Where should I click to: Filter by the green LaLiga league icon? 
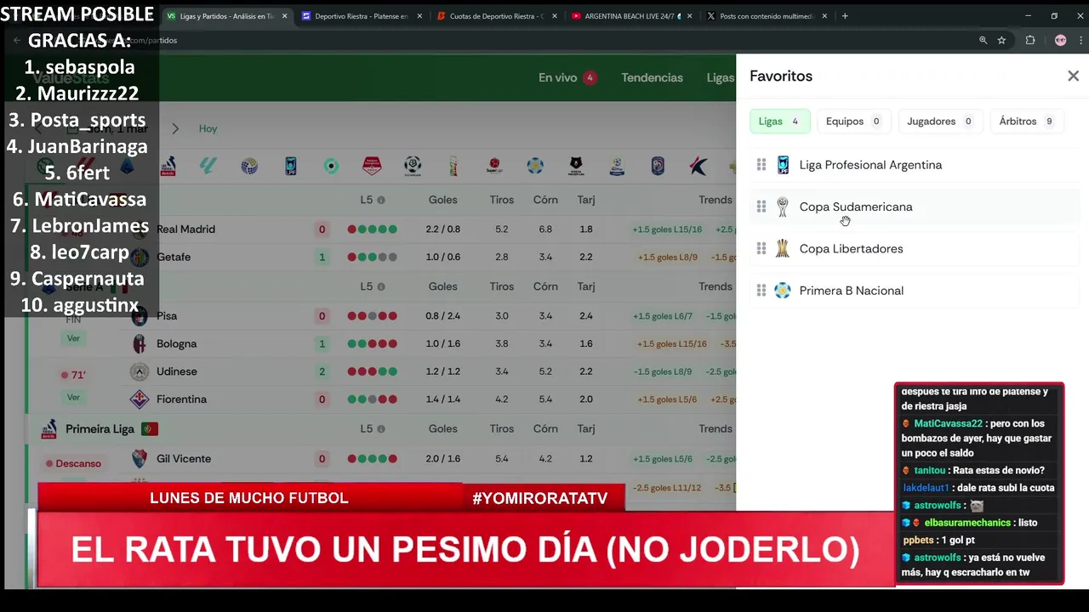208,166
